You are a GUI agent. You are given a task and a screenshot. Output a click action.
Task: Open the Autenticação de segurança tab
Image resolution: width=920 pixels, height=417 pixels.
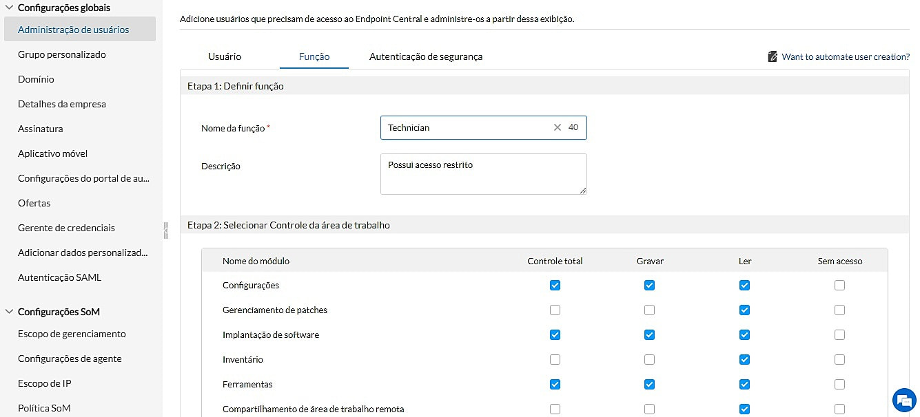tap(426, 56)
